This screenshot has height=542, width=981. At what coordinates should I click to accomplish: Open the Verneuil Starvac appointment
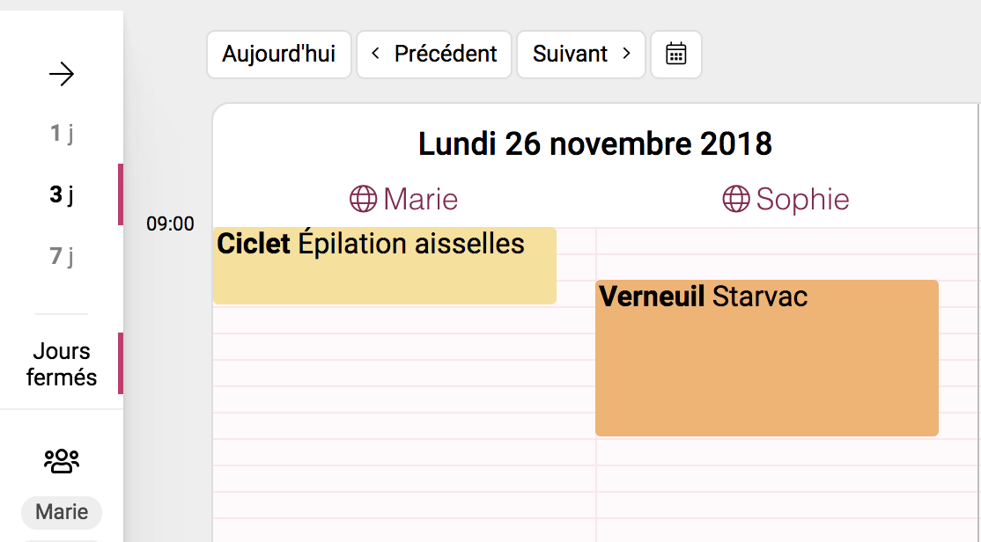[x=766, y=357]
